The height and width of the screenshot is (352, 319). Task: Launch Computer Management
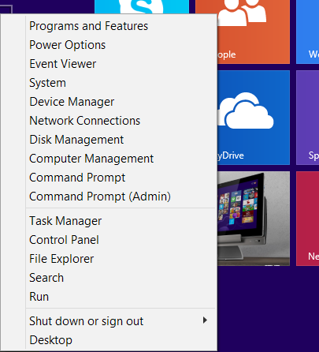click(x=91, y=159)
